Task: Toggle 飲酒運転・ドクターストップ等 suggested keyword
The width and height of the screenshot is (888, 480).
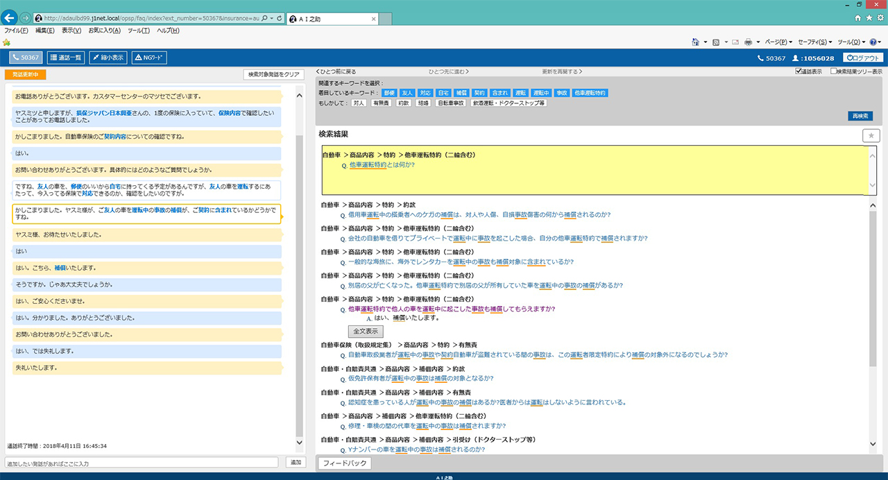Action: tap(509, 103)
